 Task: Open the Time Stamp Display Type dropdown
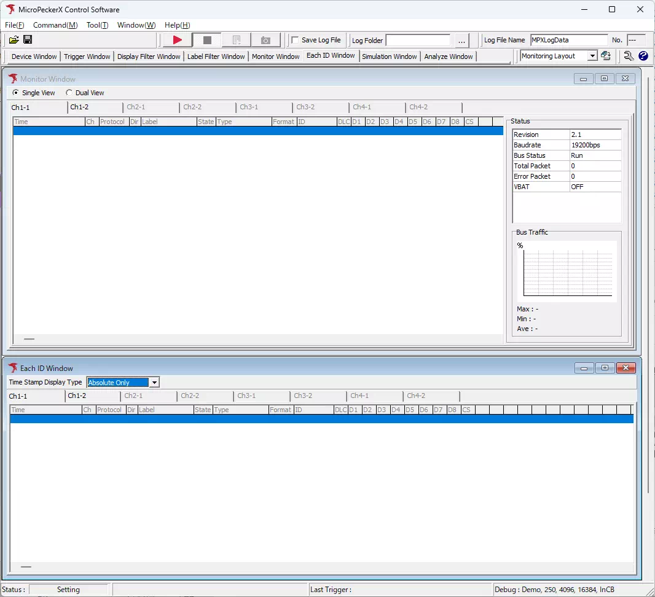155,382
